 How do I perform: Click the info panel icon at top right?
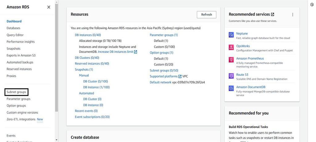312,5
